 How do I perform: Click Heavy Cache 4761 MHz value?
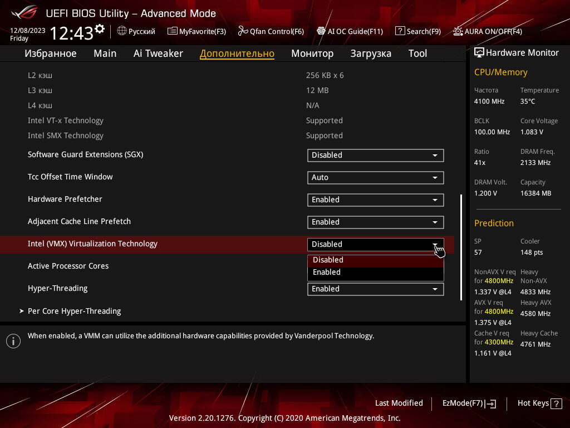535,344
